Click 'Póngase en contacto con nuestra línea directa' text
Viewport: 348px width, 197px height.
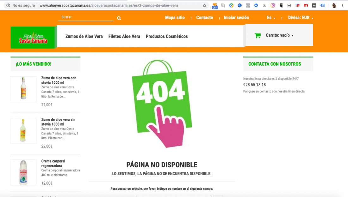274,91
